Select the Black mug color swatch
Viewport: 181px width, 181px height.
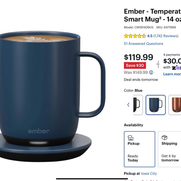point(138,105)
